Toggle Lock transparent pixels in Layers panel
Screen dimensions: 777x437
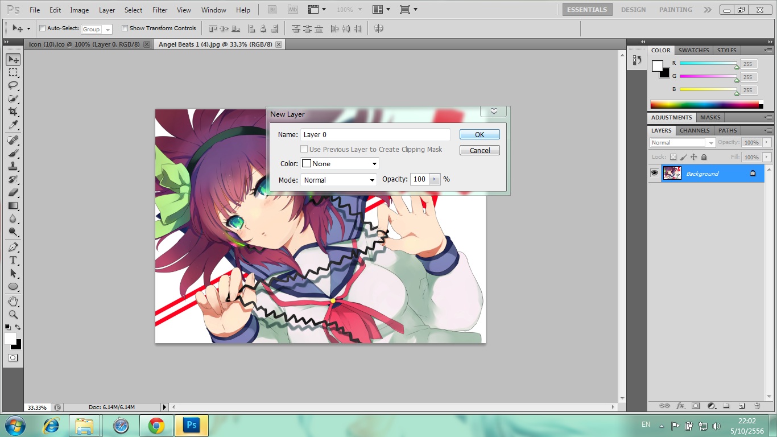[673, 157]
